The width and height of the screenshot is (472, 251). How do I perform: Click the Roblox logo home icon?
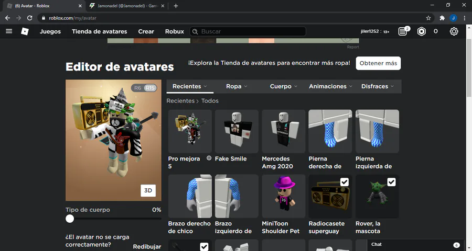click(25, 31)
